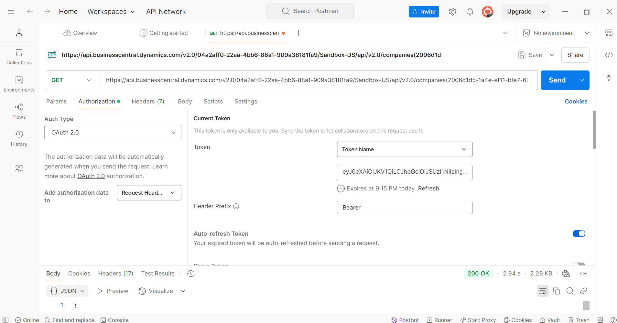Go back with the left arrow

[30, 12]
